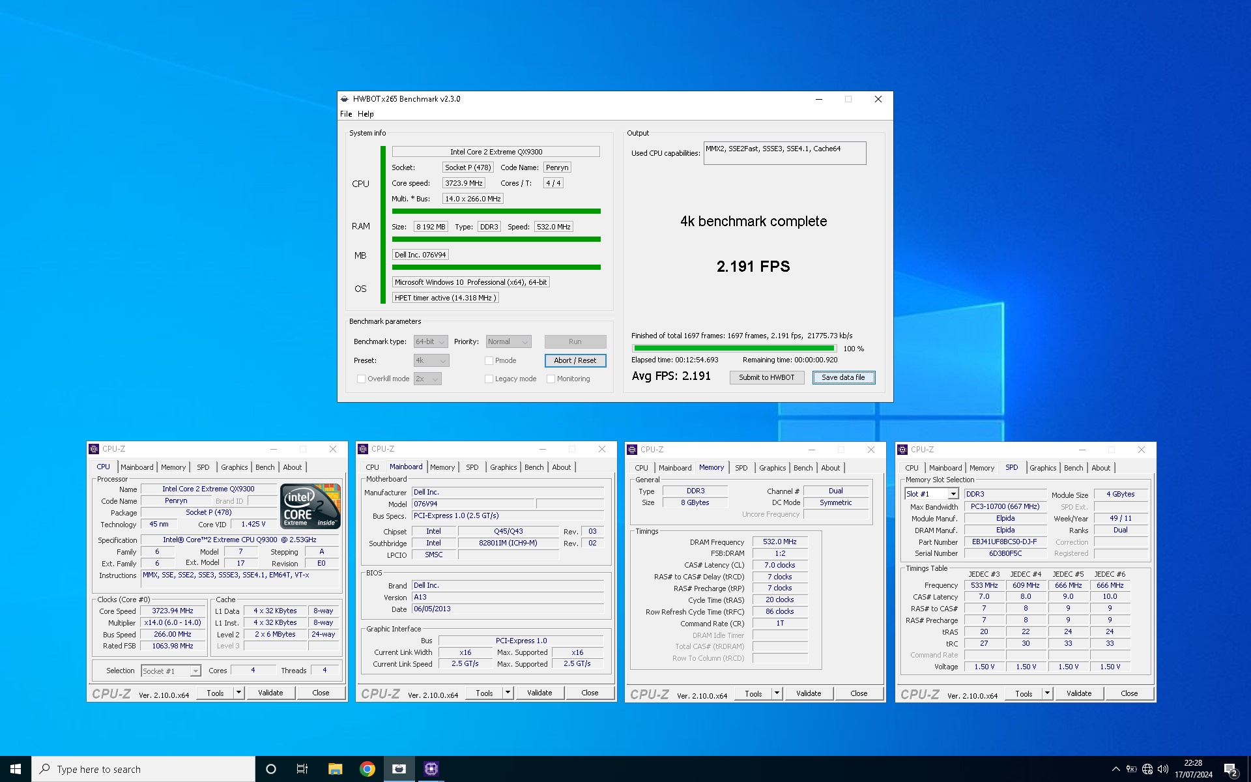The image size is (1251, 782).
Task: Open the Windows Start menu
Action: [16, 769]
